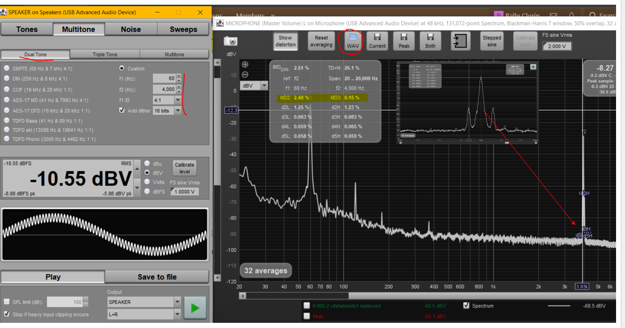The height and width of the screenshot is (328, 625).
Task: Save Peak trace using disk icon
Action: (404, 41)
